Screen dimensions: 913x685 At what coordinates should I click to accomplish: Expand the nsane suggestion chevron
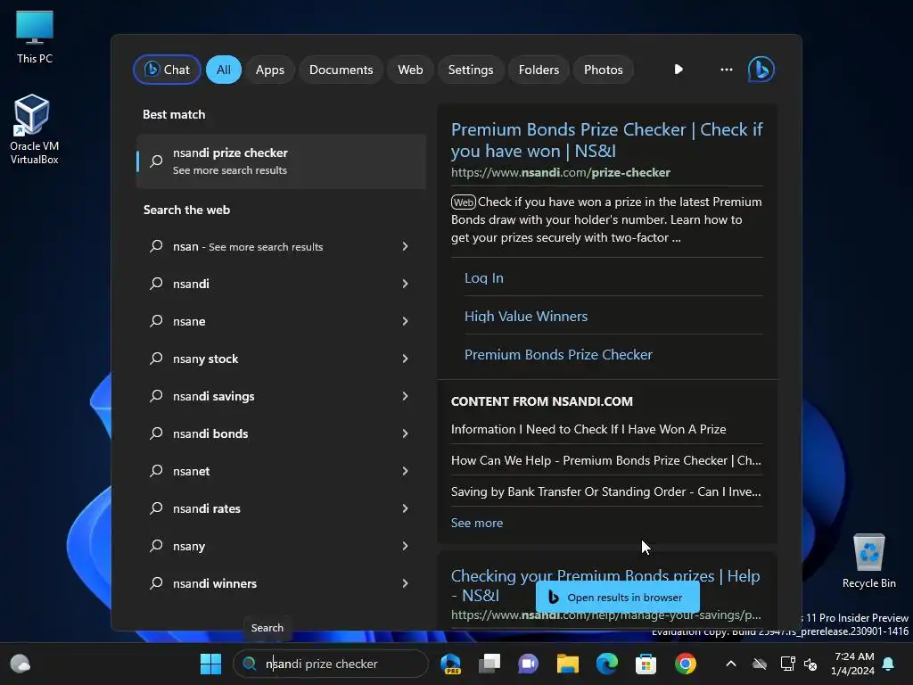[406, 321]
